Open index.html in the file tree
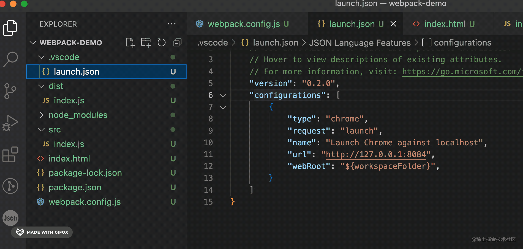Viewport: 523px width, 249px height. pyautogui.click(x=106, y=159)
